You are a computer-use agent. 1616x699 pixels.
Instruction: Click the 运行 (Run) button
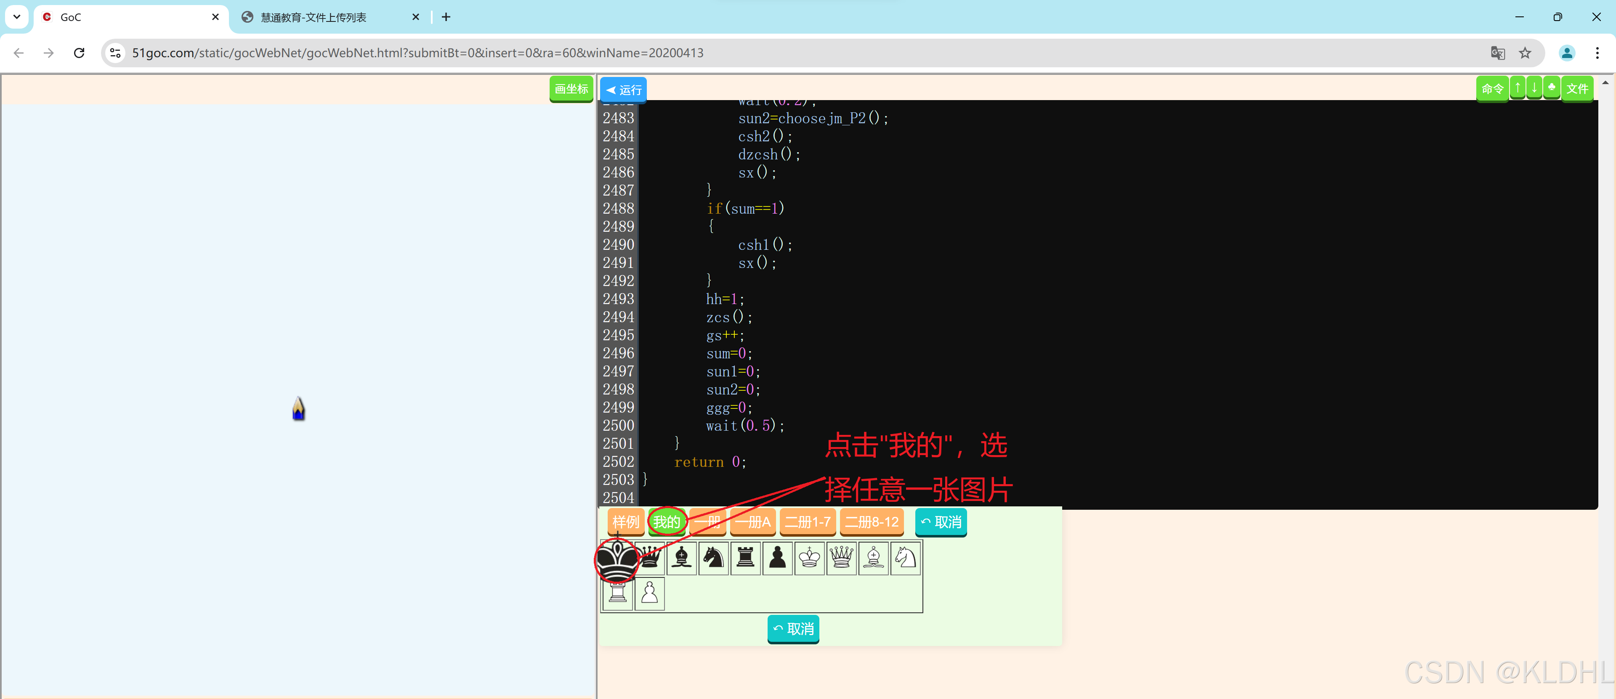[x=623, y=90]
